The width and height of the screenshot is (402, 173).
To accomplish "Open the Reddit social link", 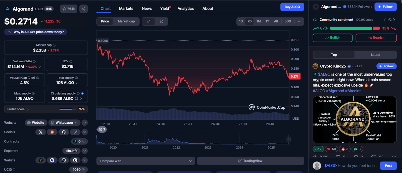I will click(52, 132).
